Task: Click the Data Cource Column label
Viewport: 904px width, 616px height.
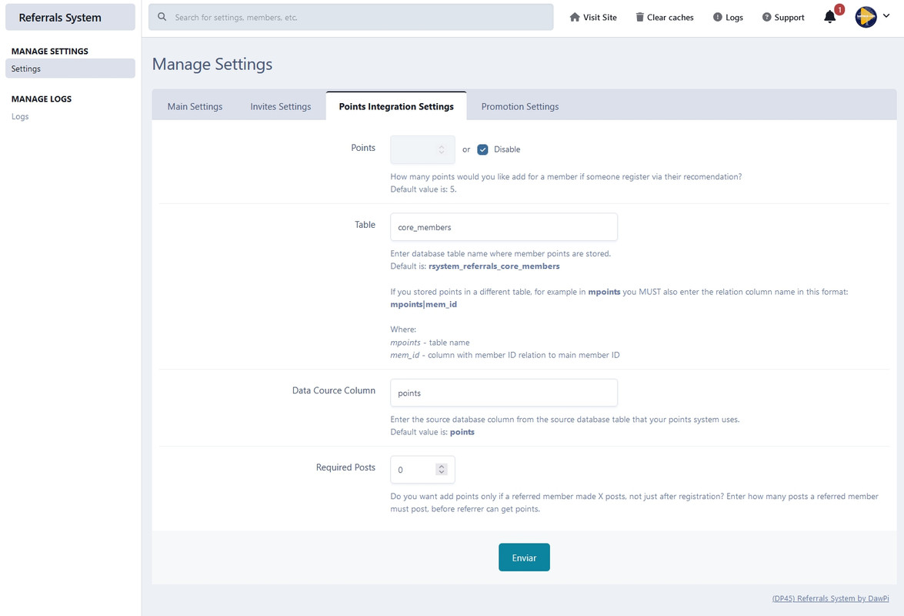Action: tap(334, 390)
